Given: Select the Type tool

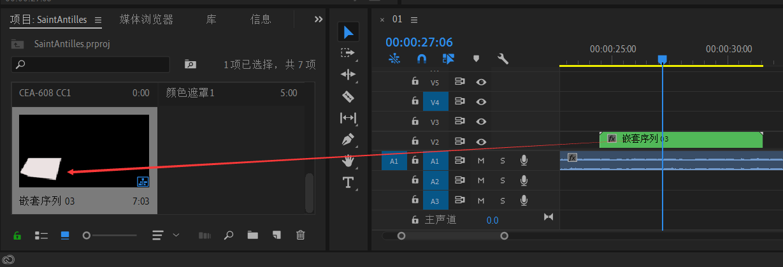Looking at the screenshot, I should [348, 183].
